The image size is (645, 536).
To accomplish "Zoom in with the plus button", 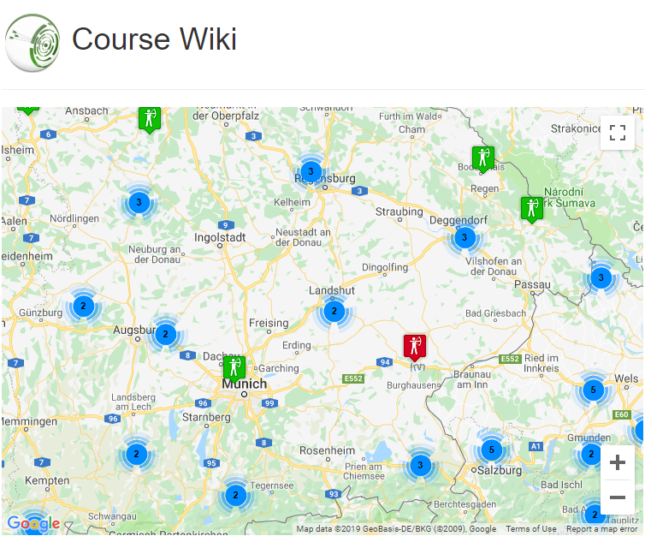I will click(617, 462).
